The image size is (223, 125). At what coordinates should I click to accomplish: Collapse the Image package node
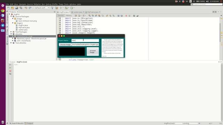click(x=13, y=19)
